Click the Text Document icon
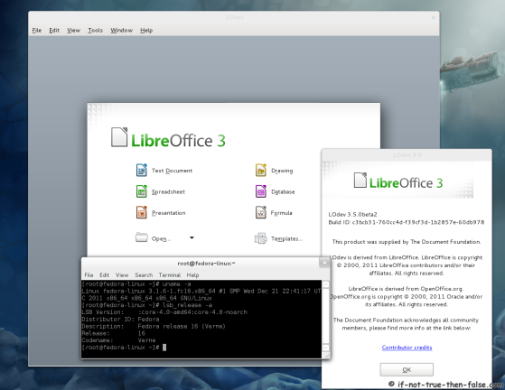505x390 pixels. (x=142, y=171)
